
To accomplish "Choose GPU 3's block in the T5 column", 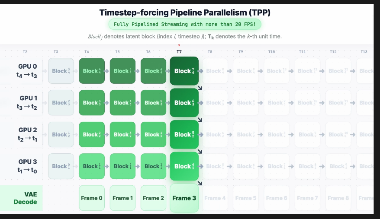I will (x=122, y=166).
